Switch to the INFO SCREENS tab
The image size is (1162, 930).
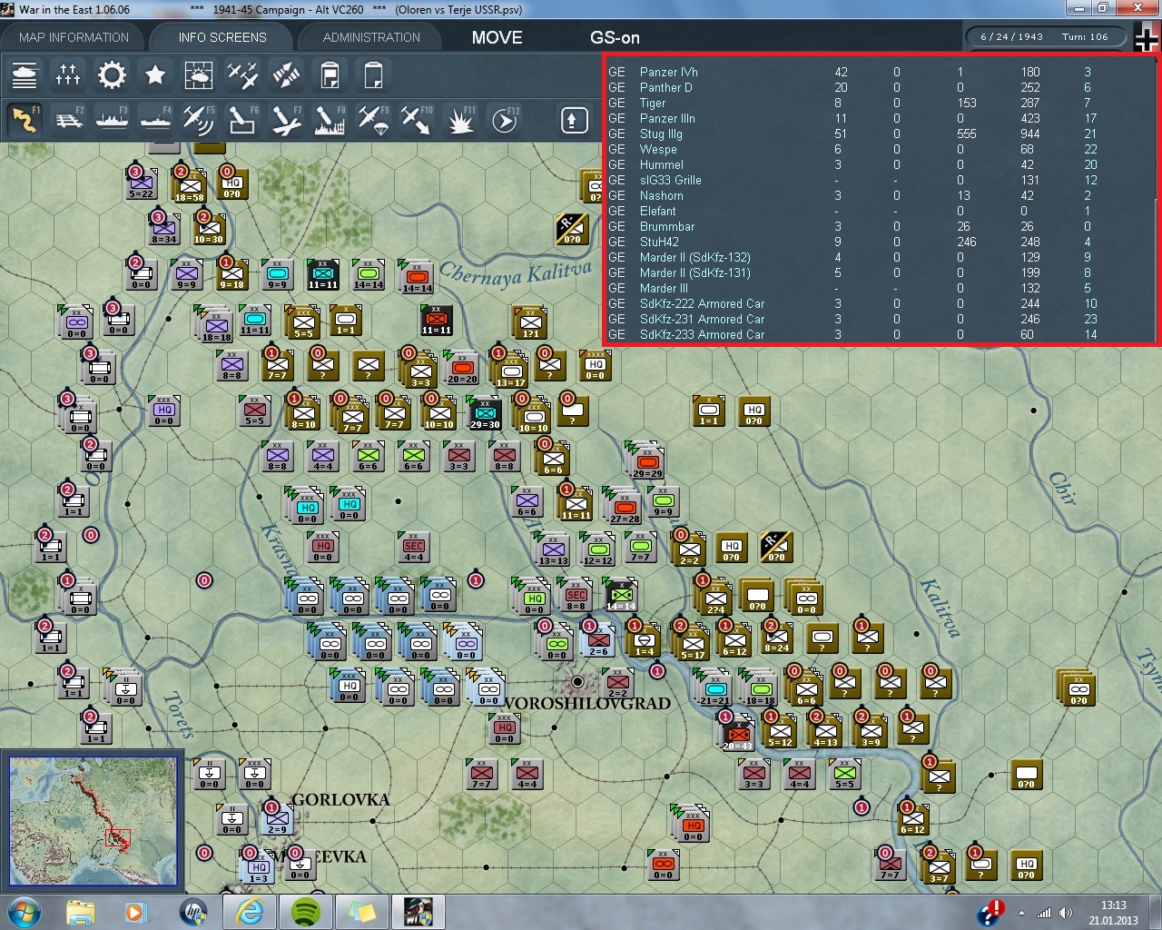(222, 37)
